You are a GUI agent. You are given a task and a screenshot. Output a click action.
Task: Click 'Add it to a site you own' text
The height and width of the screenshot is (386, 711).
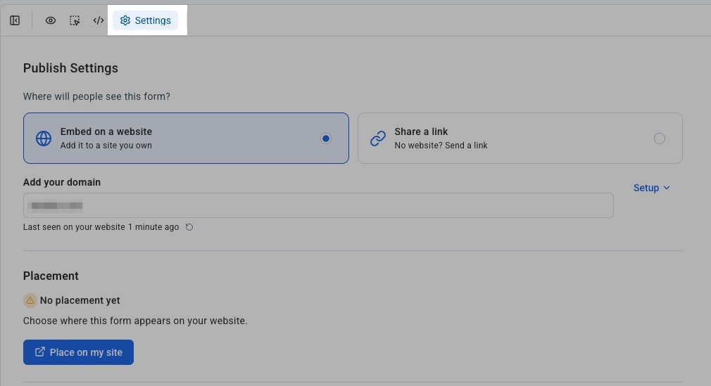pyautogui.click(x=106, y=146)
